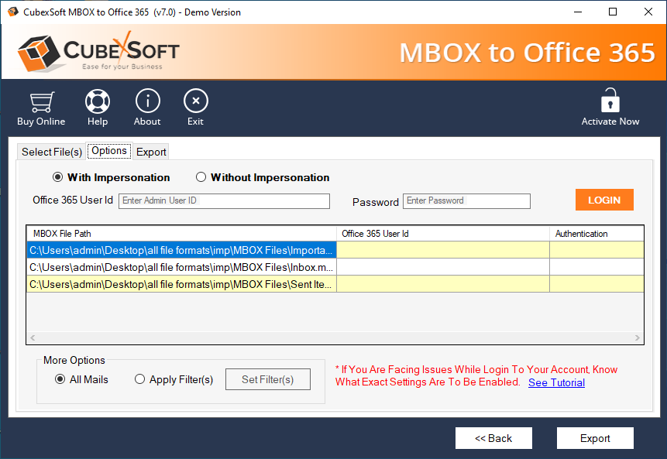Screen dimensions: 667x459
Task: Choose Without Impersonation option
Action: 201,177
